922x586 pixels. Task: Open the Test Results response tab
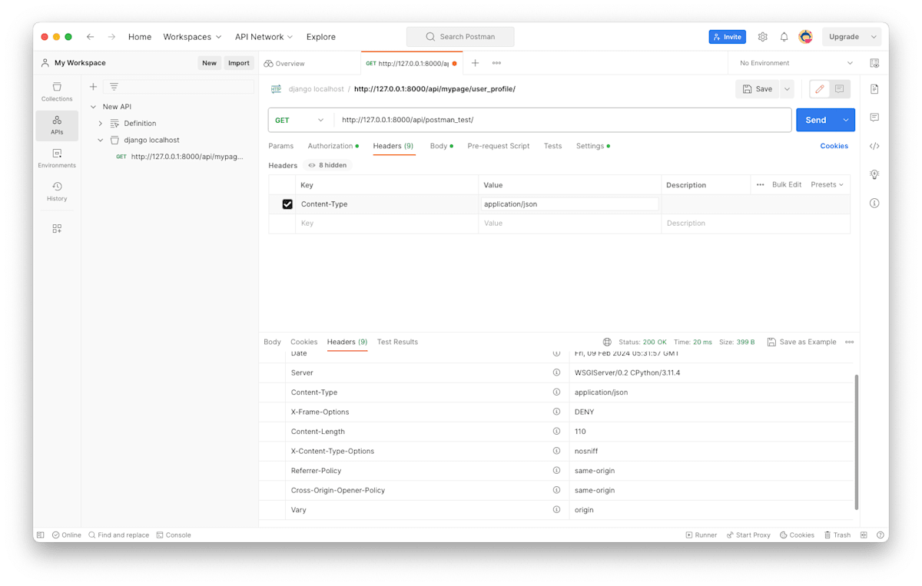[397, 342]
